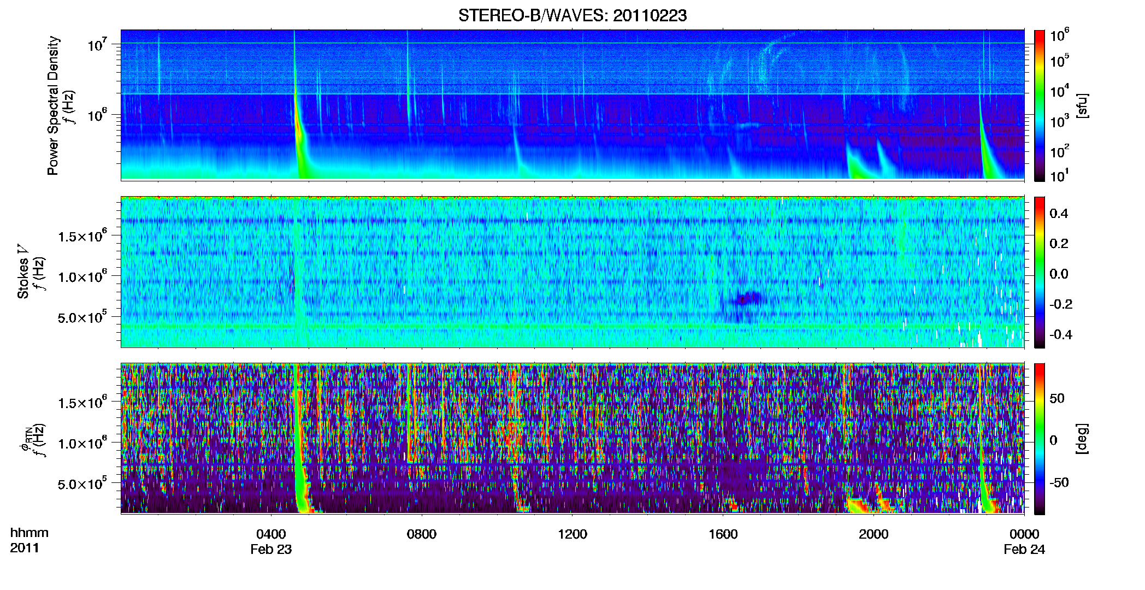Click the 10^1 label on the sfu color scale
The width and height of the screenshot is (1145, 590).
pos(1060,176)
